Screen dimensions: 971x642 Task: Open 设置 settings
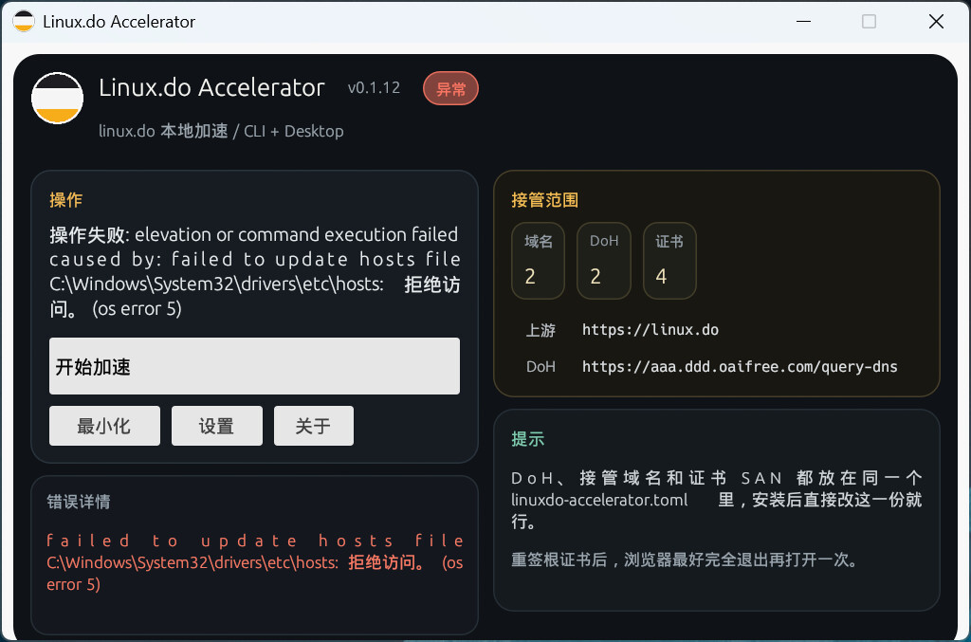tap(217, 426)
